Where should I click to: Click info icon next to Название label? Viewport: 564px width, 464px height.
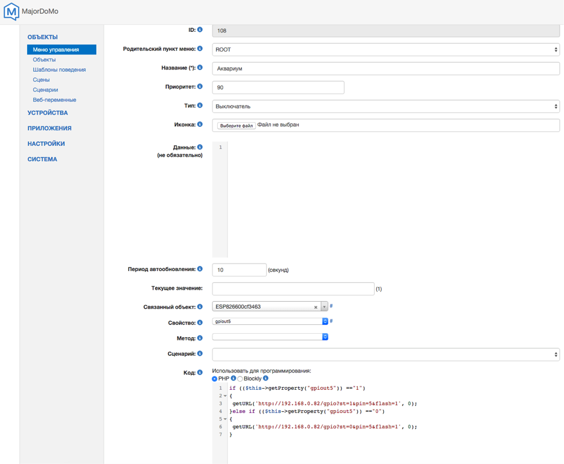click(200, 68)
